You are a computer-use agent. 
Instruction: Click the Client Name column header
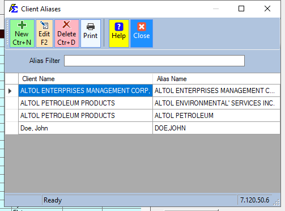point(86,79)
